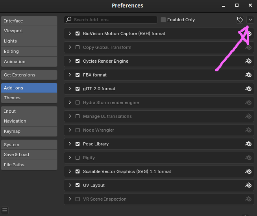Expand the VR Scene Inspection entry
The image size is (257, 216).
(x=70, y=199)
